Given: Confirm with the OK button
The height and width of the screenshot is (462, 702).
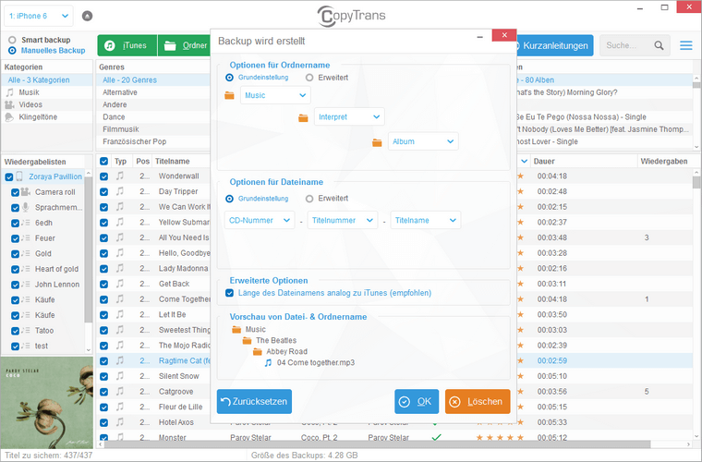Looking at the screenshot, I should pos(417,402).
